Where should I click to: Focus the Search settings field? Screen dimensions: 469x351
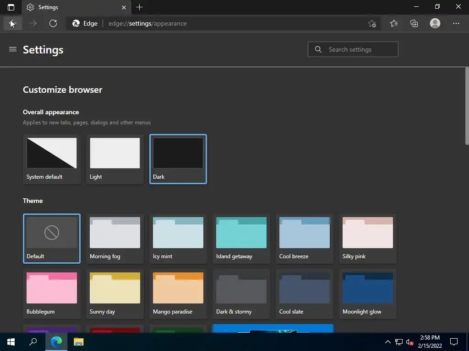(x=353, y=49)
